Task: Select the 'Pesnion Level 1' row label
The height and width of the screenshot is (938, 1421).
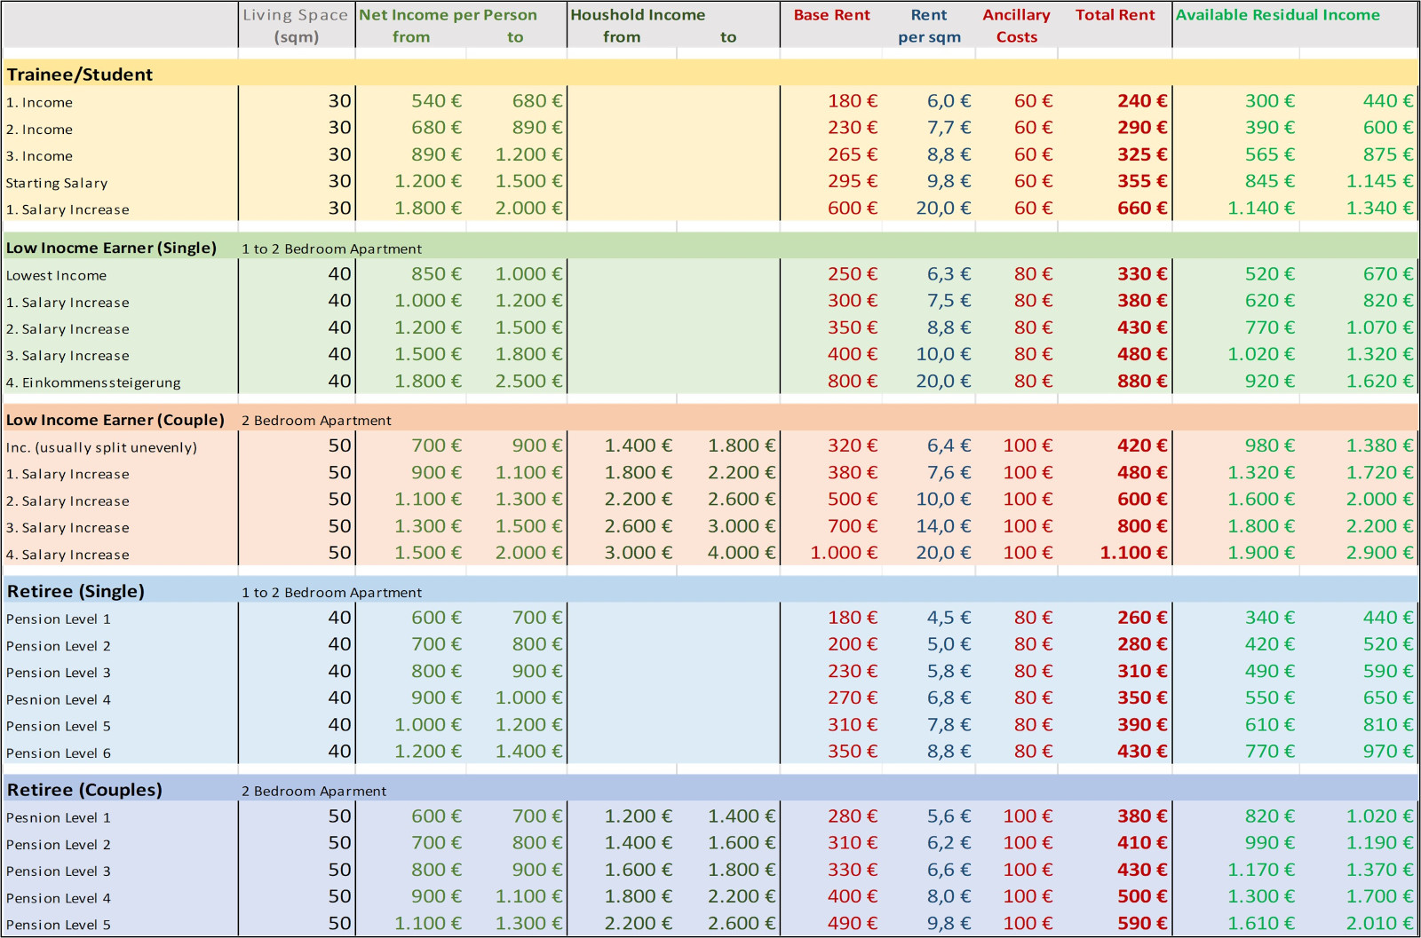Action: tap(59, 818)
